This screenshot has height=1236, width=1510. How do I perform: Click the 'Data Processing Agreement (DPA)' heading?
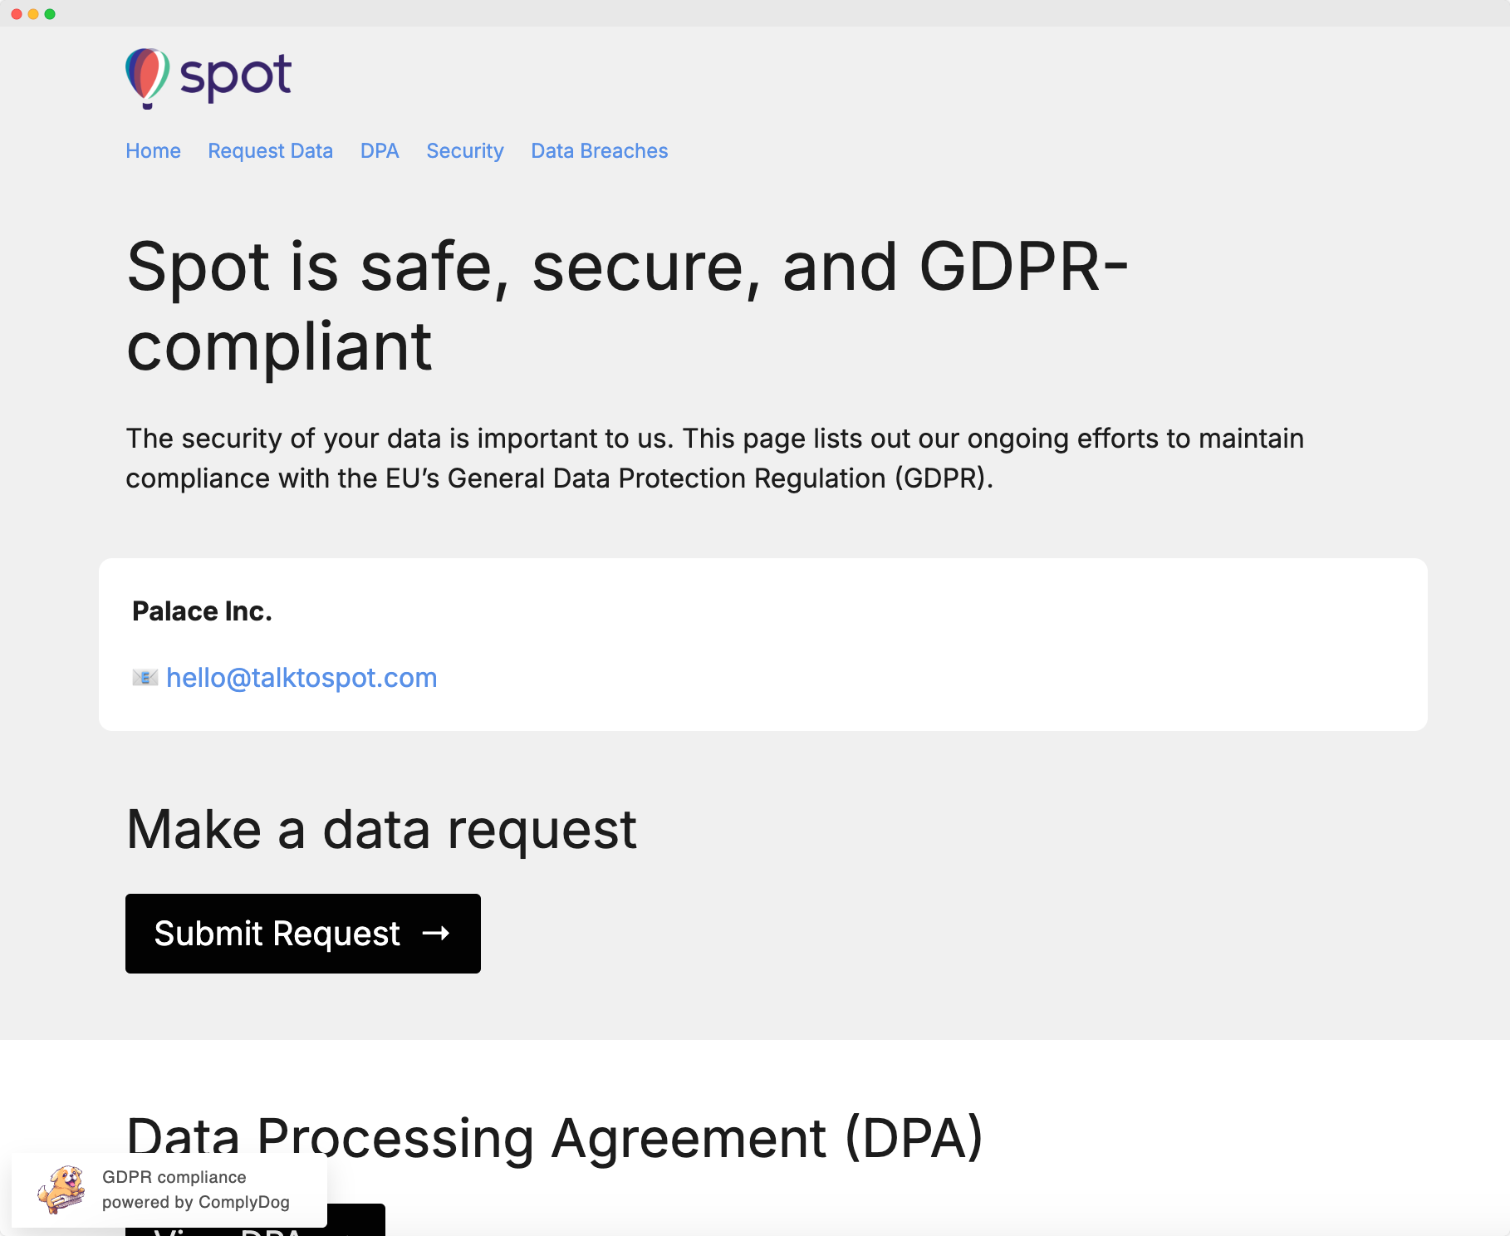click(555, 1138)
